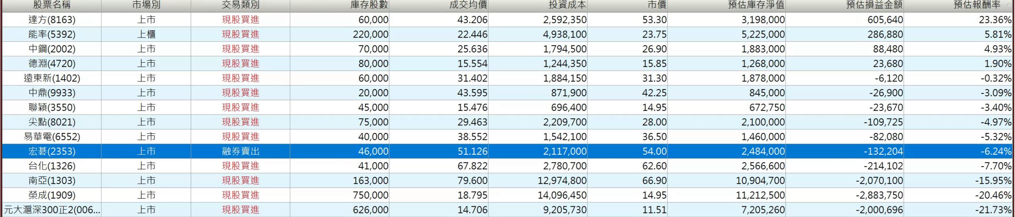1015x217 pixels.
Task: Select the 聯穎(3550) stock name
Action: click(52, 107)
